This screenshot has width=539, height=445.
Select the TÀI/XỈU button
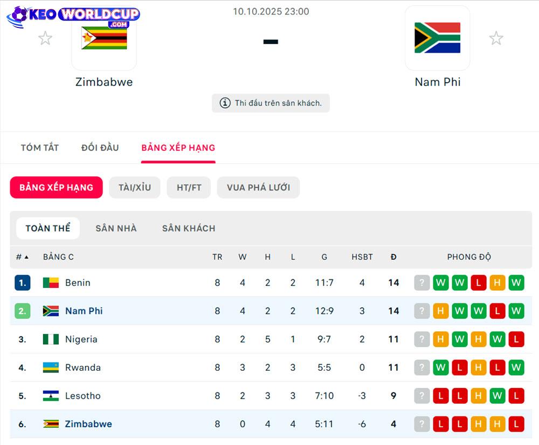coord(135,187)
